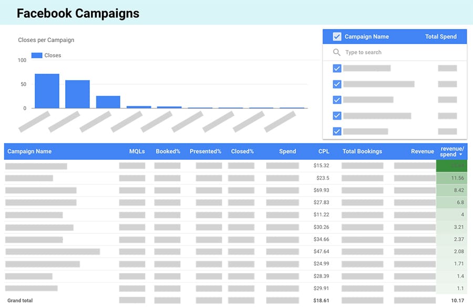Click the $28.39 CPL cell
Viewport: 473px width, 308px height.
click(321, 276)
